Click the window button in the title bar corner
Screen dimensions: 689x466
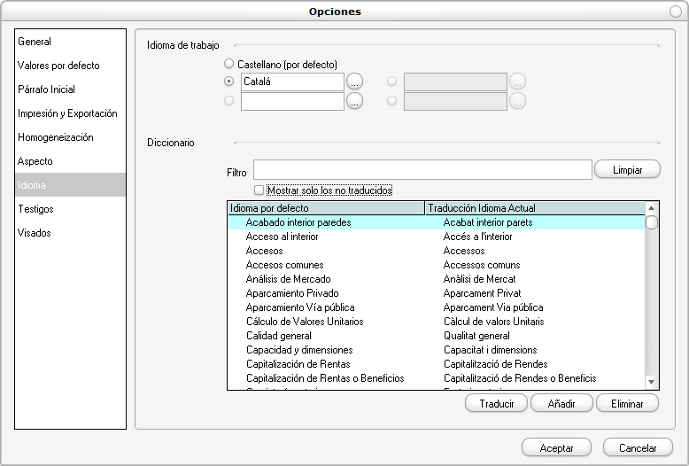[x=677, y=11]
